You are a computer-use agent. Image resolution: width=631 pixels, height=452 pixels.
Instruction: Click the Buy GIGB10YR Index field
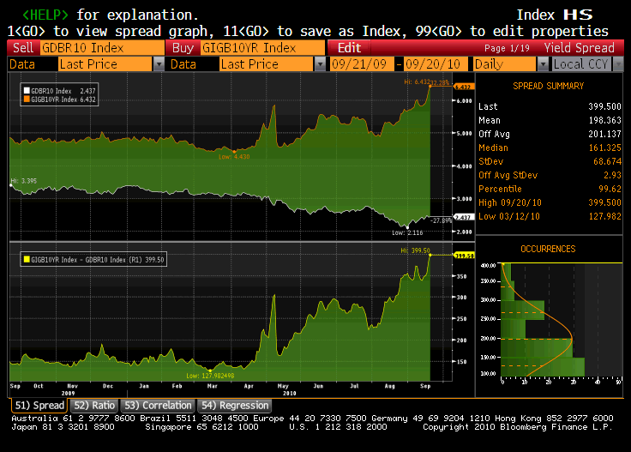(264, 48)
